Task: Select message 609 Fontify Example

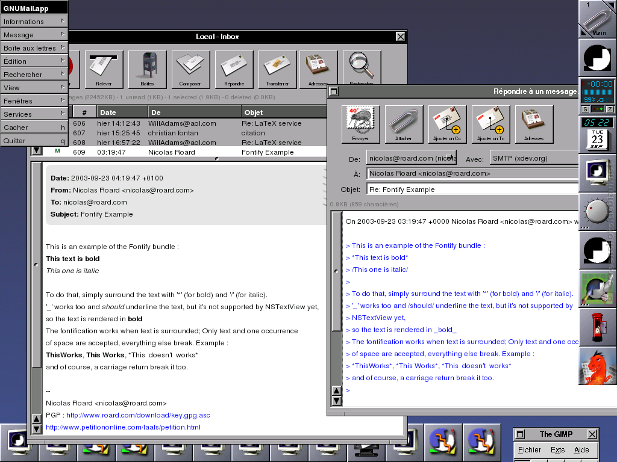Action: point(185,152)
